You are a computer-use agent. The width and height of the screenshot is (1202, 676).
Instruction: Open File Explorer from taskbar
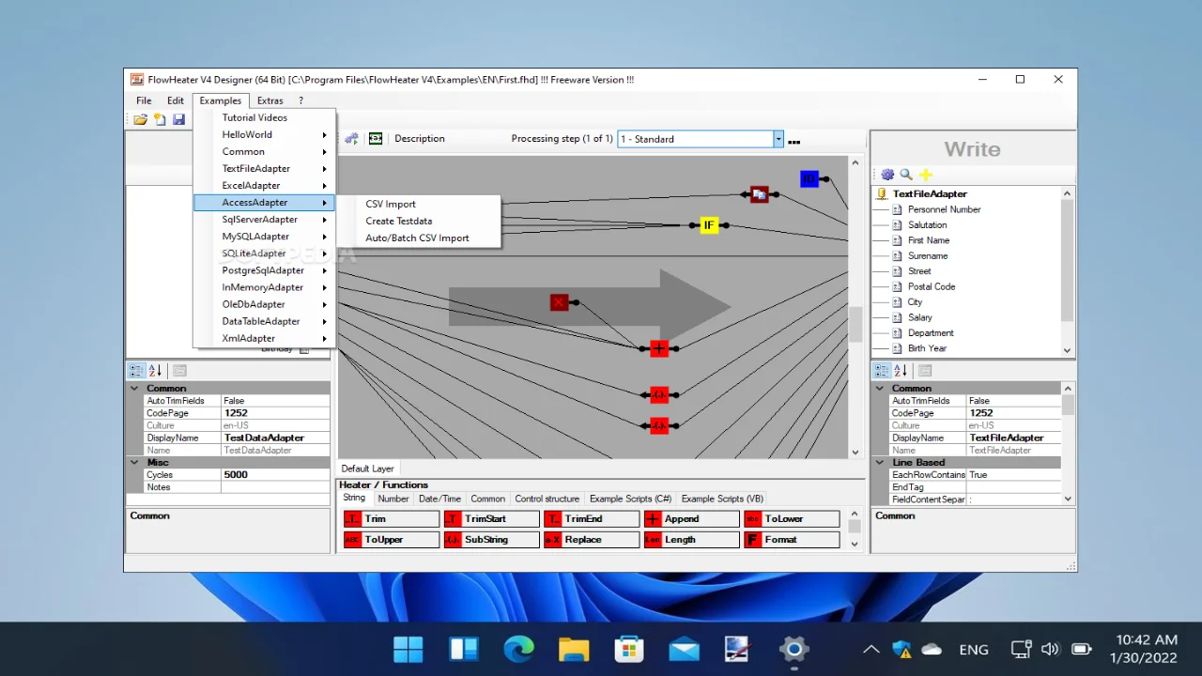(x=574, y=649)
